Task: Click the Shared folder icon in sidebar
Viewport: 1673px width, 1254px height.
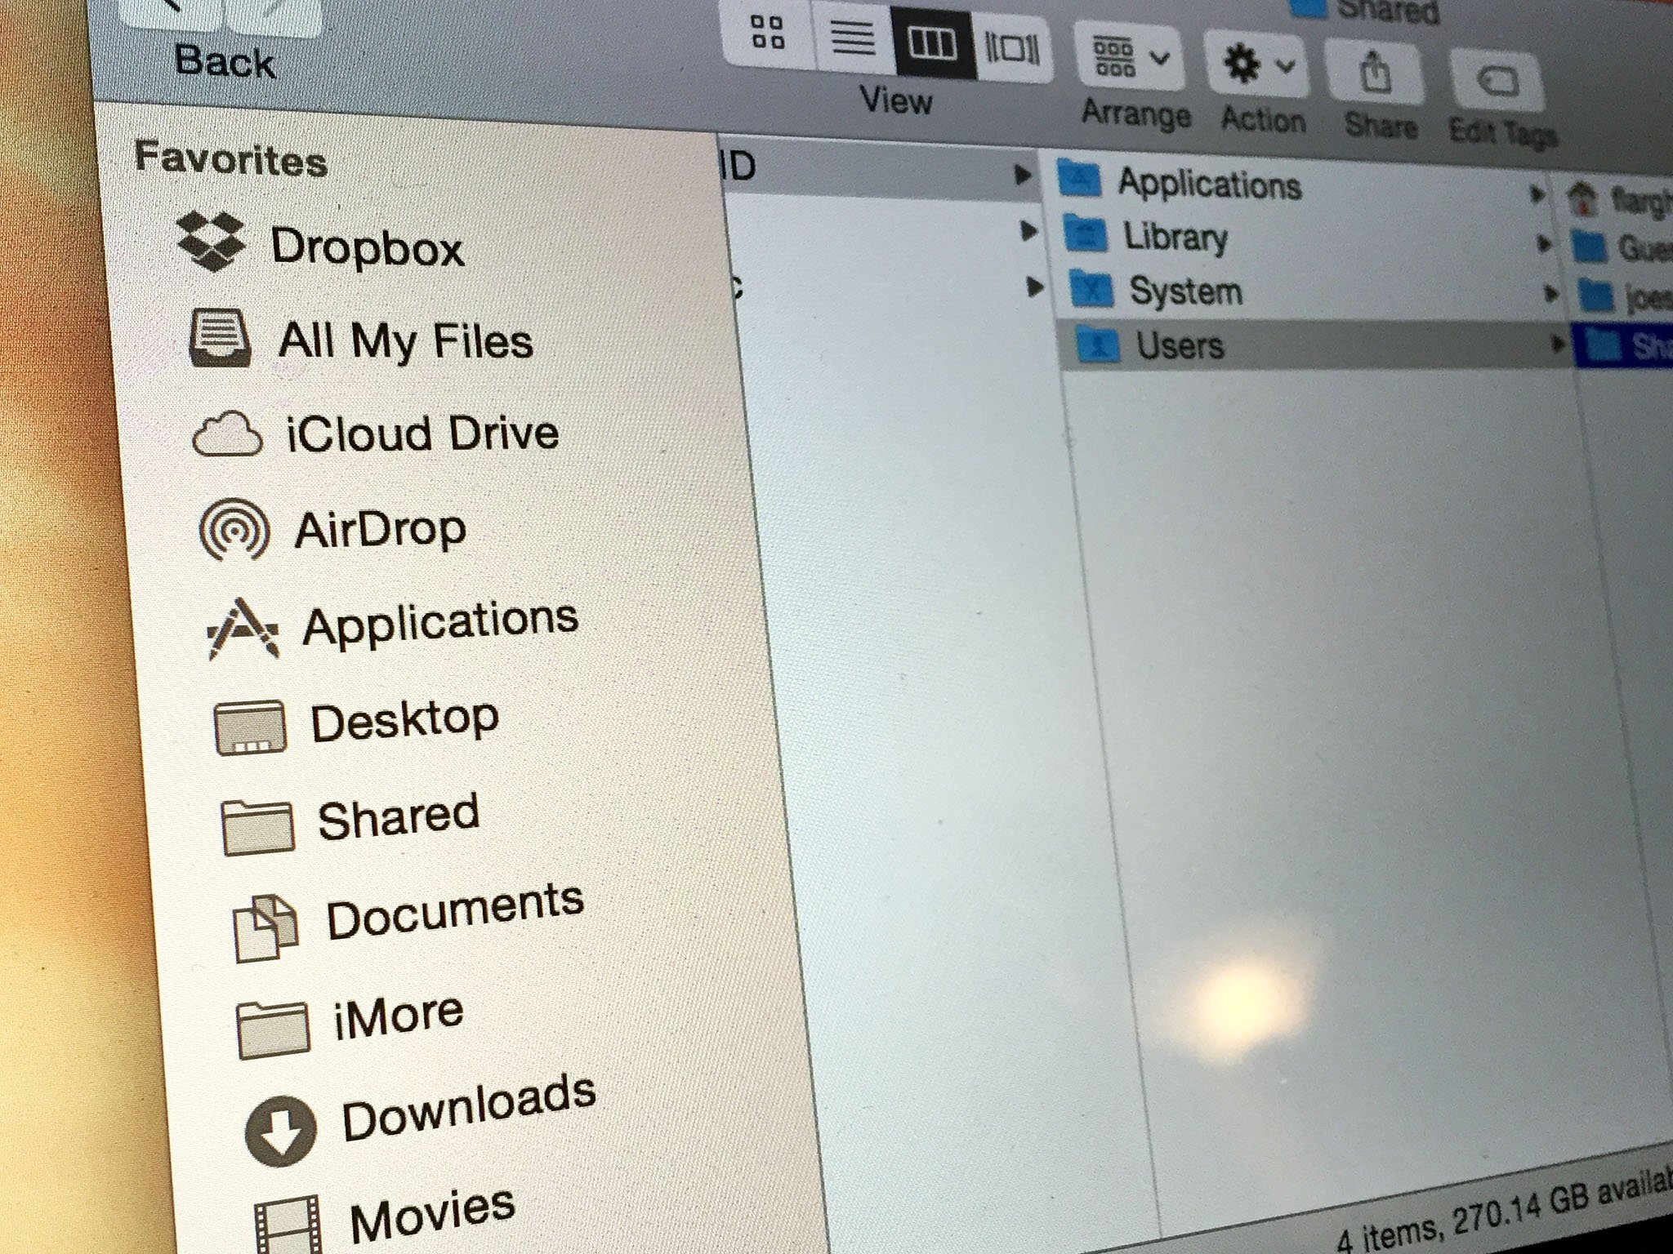Action: tap(257, 827)
